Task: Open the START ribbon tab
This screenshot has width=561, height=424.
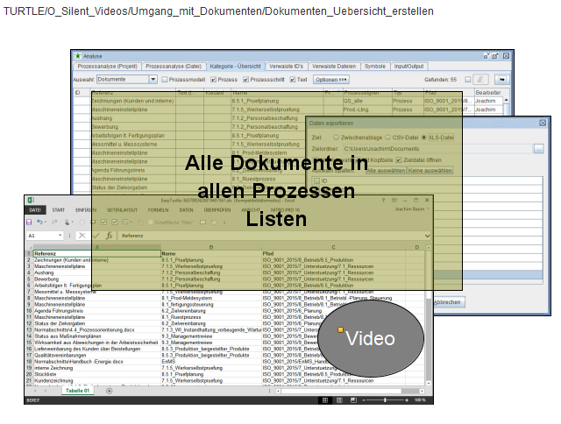Action: point(59,210)
